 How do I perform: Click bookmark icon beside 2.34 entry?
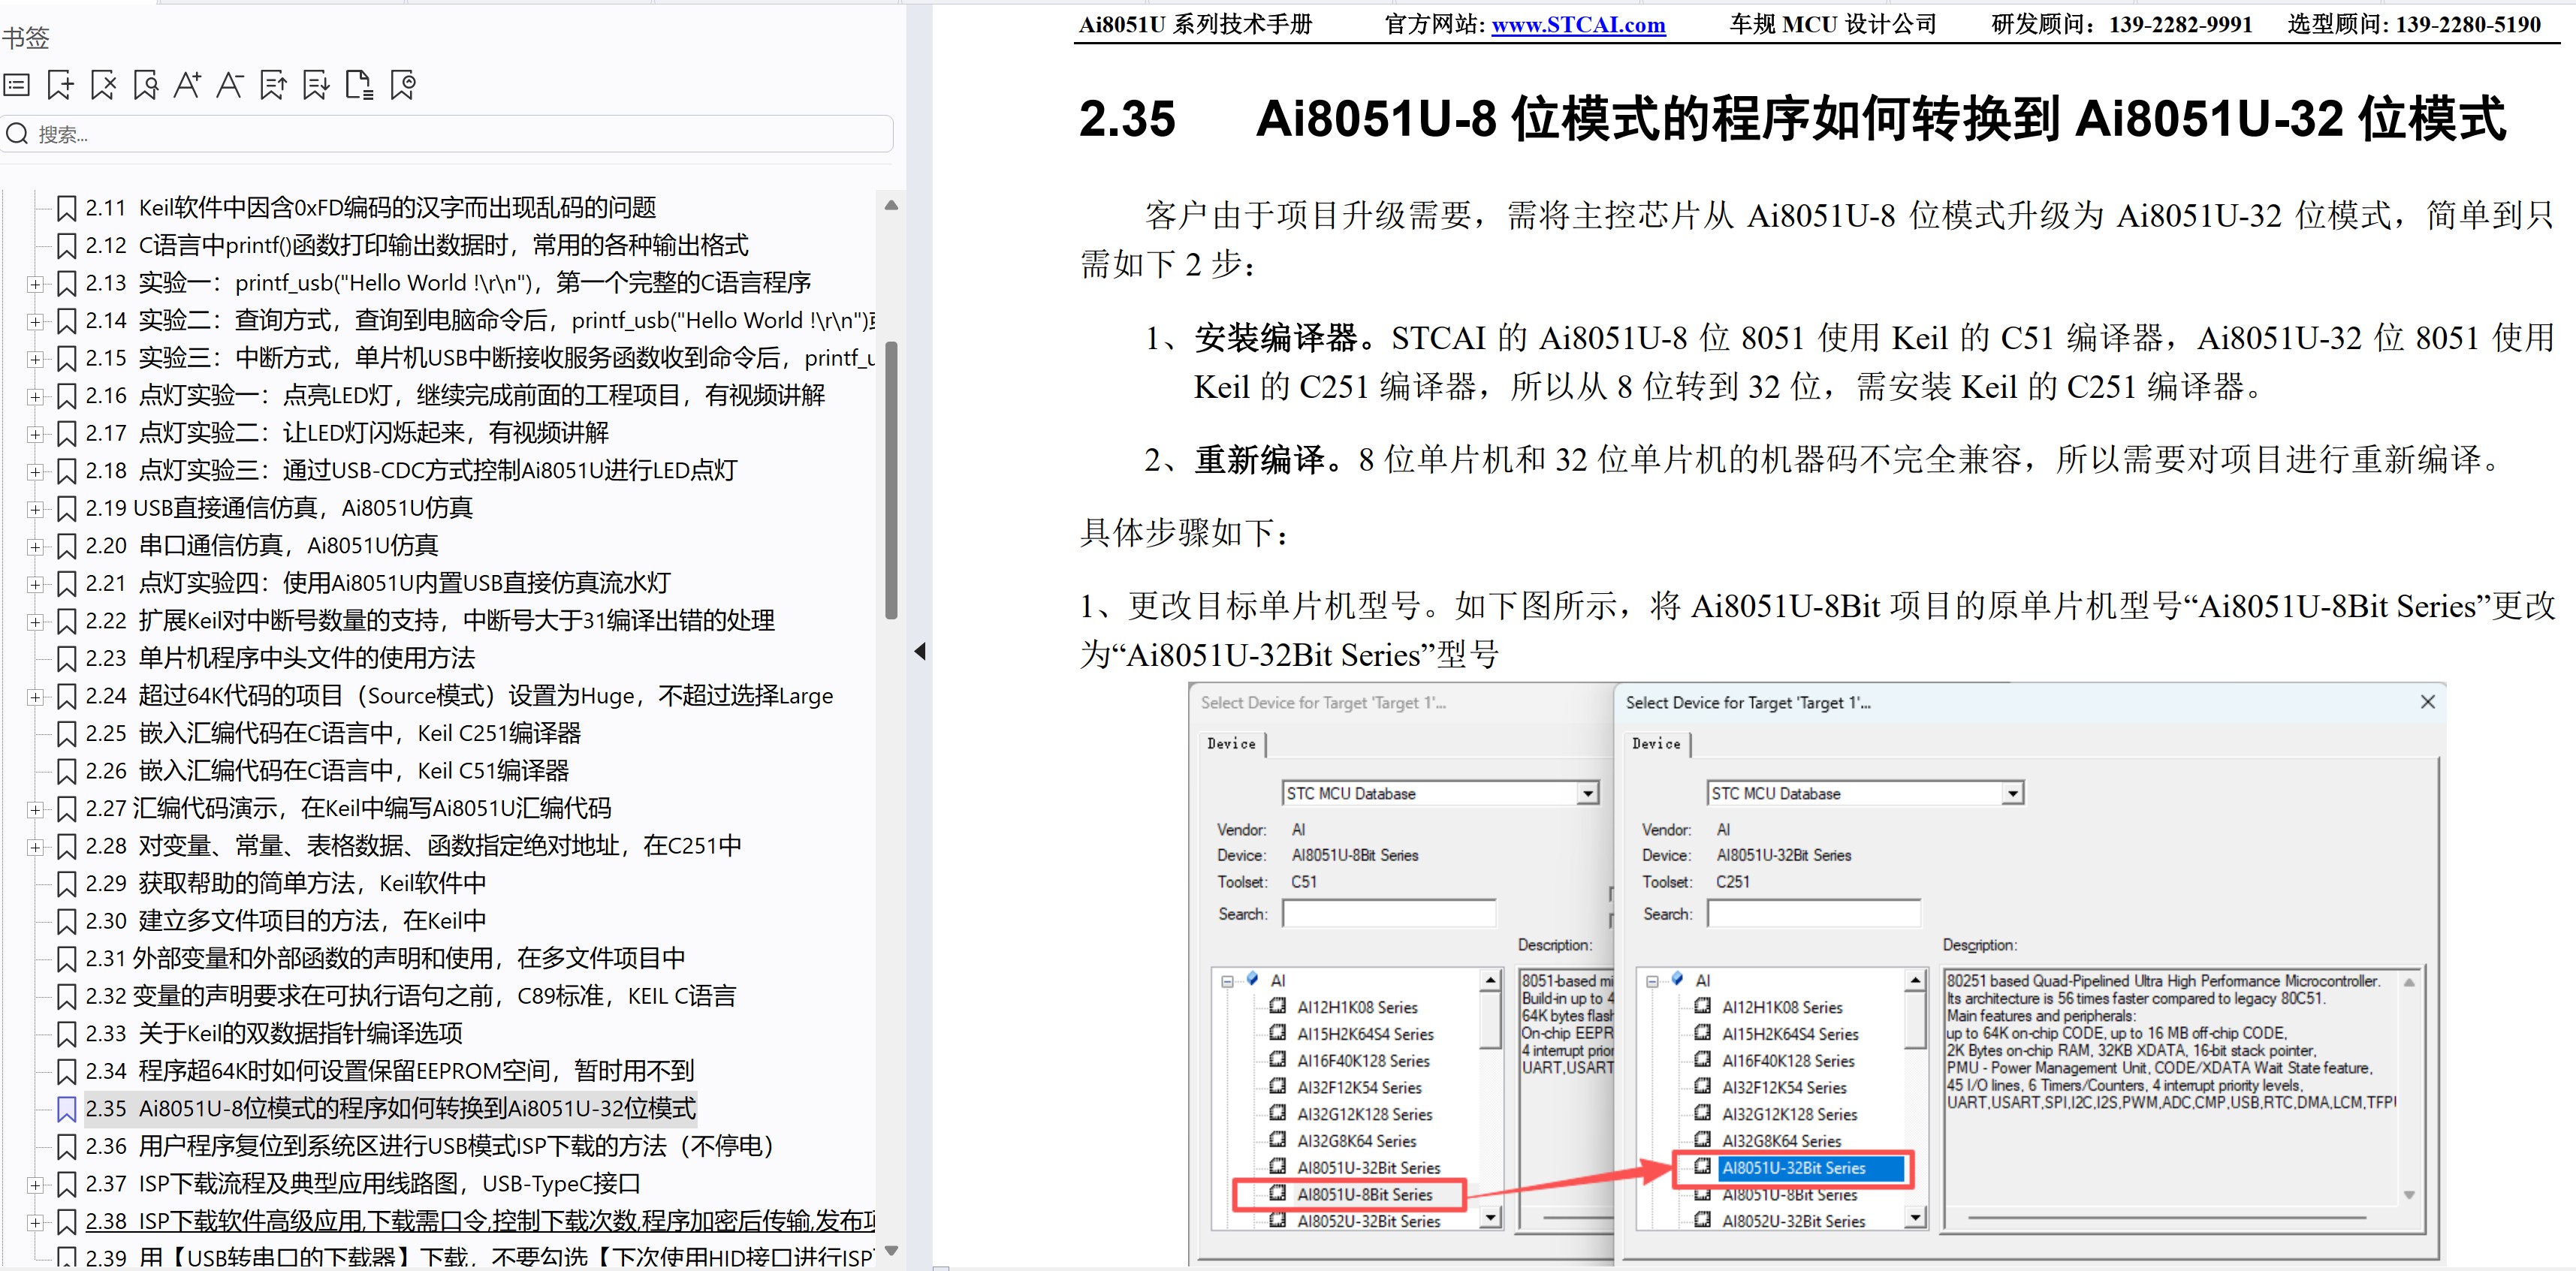coord(67,1072)
